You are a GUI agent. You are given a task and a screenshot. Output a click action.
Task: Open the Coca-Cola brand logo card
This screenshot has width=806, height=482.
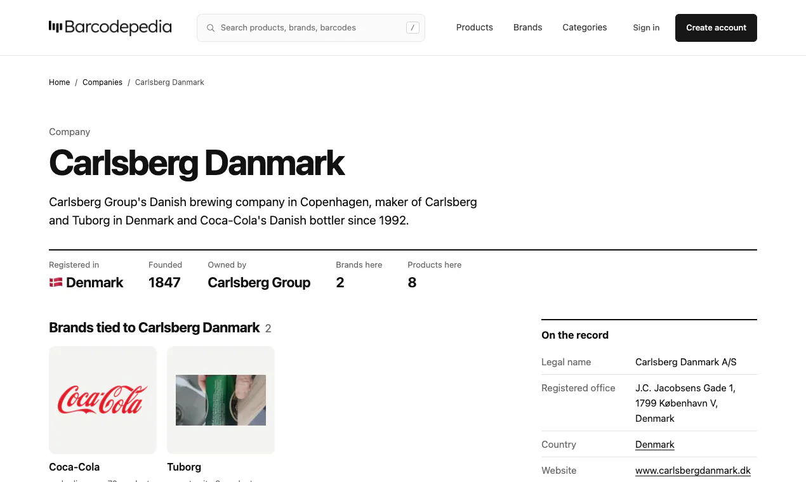point(103,400)
